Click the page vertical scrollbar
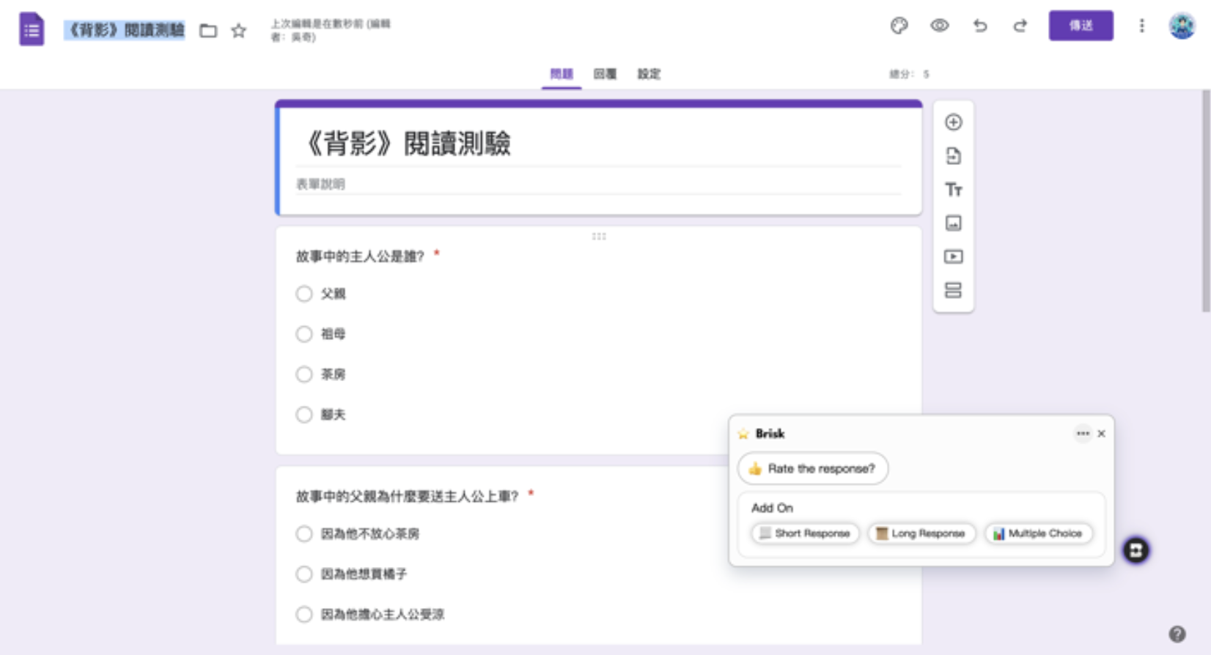The height and width of the screenshot is (655, 1211). [1206, 201]
